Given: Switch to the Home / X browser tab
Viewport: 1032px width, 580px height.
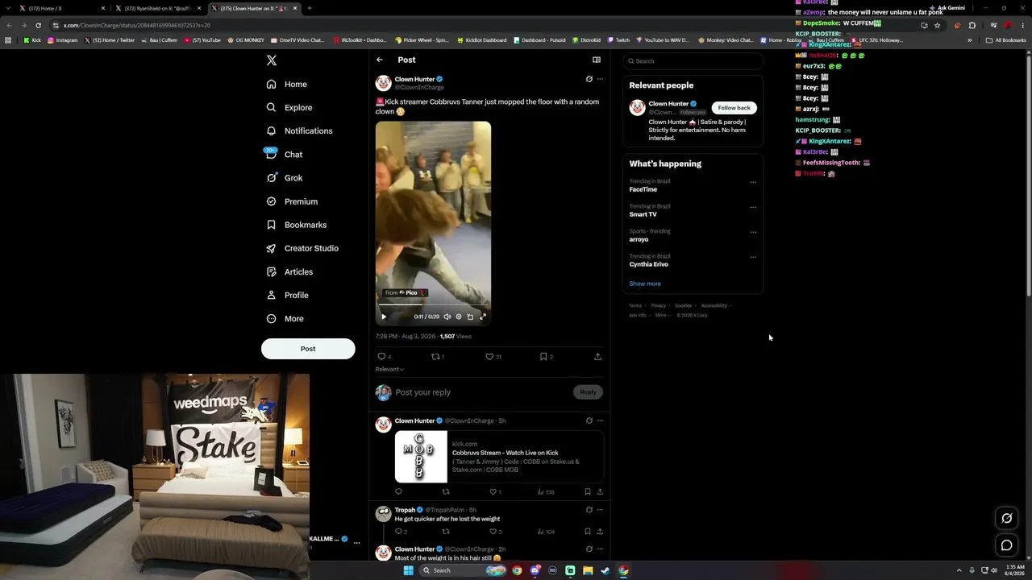Looking at the screenshot, I should (63, 8).
